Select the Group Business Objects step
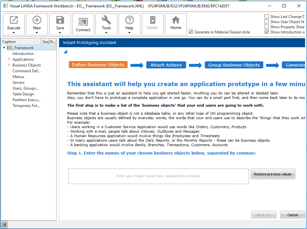This screenshot has height=229, width=307. [x=234, y=65]
